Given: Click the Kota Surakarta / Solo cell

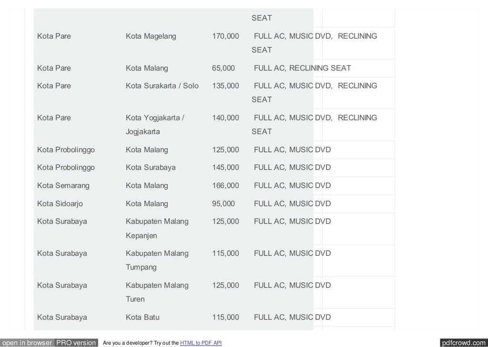Looking at the screenshot, I should tap(162, 86).
